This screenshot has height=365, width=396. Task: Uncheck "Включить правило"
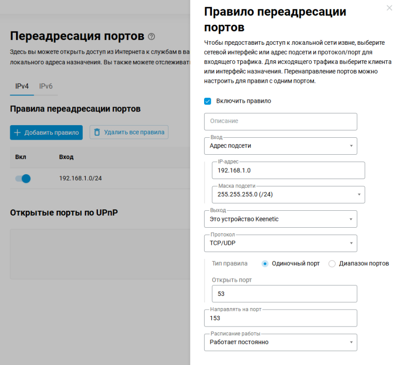[208, 101]
